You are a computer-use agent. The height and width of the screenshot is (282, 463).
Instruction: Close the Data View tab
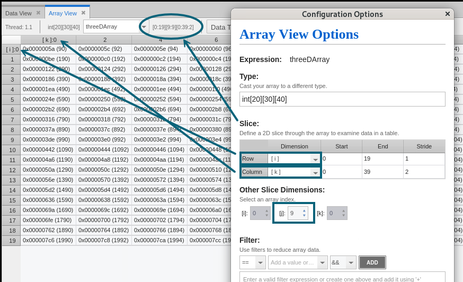(x=38, y=13)
